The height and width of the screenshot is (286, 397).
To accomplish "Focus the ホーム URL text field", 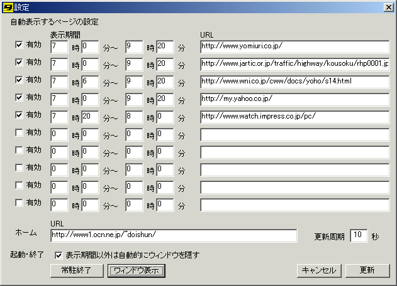I will 174,235.
